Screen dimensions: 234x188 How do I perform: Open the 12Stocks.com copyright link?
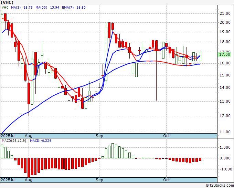coord(220,186)
